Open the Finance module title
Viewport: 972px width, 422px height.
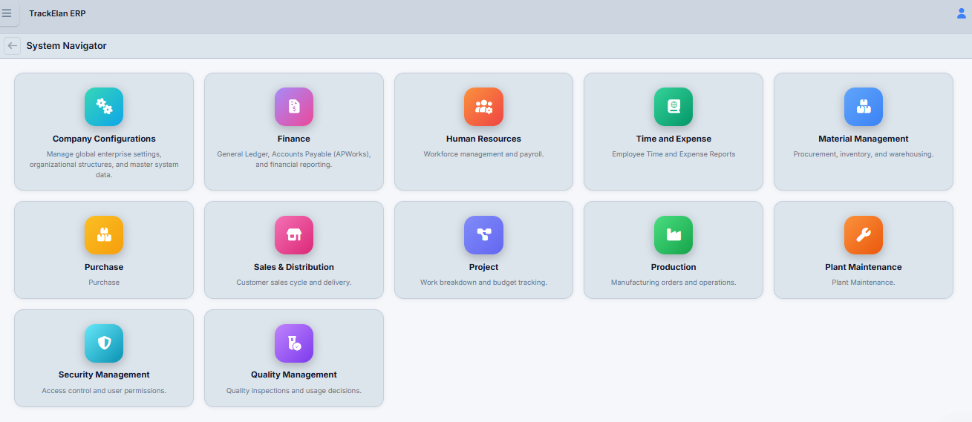[294, 139]
